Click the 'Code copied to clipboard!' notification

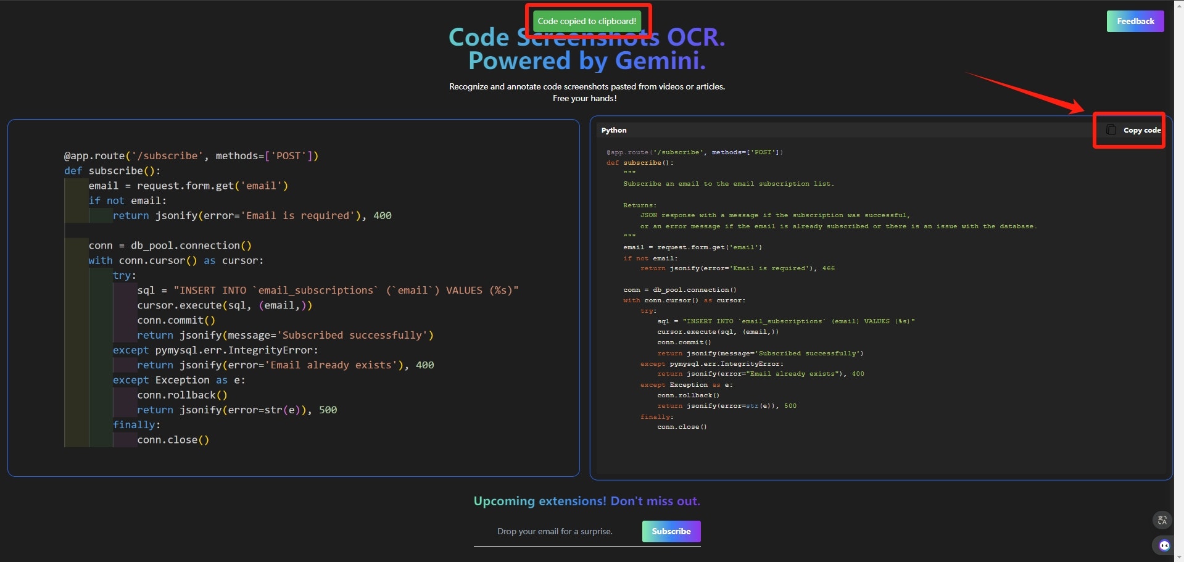click(x=587, y=21)
